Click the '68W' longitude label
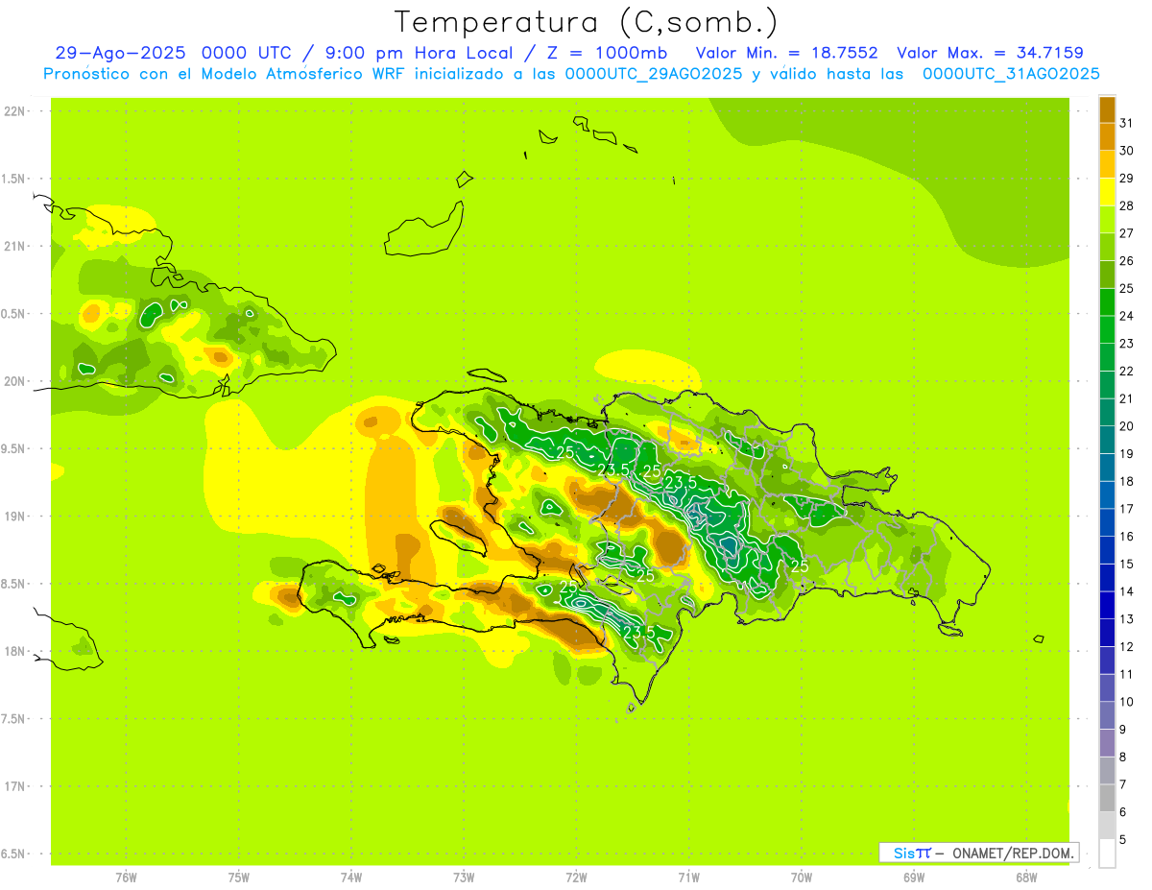This screenshot has height=890, width=1152. point(1026,877)
